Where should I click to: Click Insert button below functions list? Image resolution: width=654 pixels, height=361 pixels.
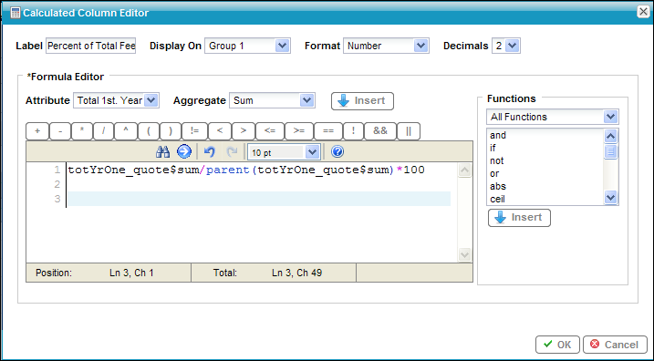click(x=519, y=218)
